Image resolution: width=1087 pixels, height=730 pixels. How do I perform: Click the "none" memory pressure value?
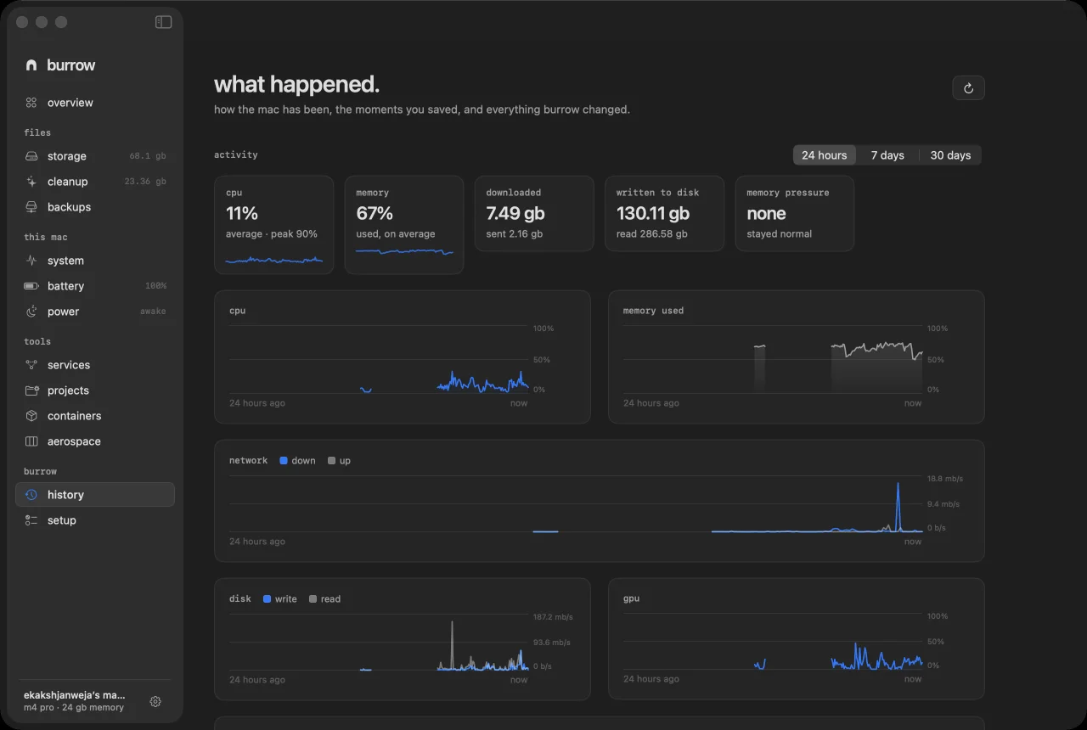pyautogui.click(x=766, y=213)
